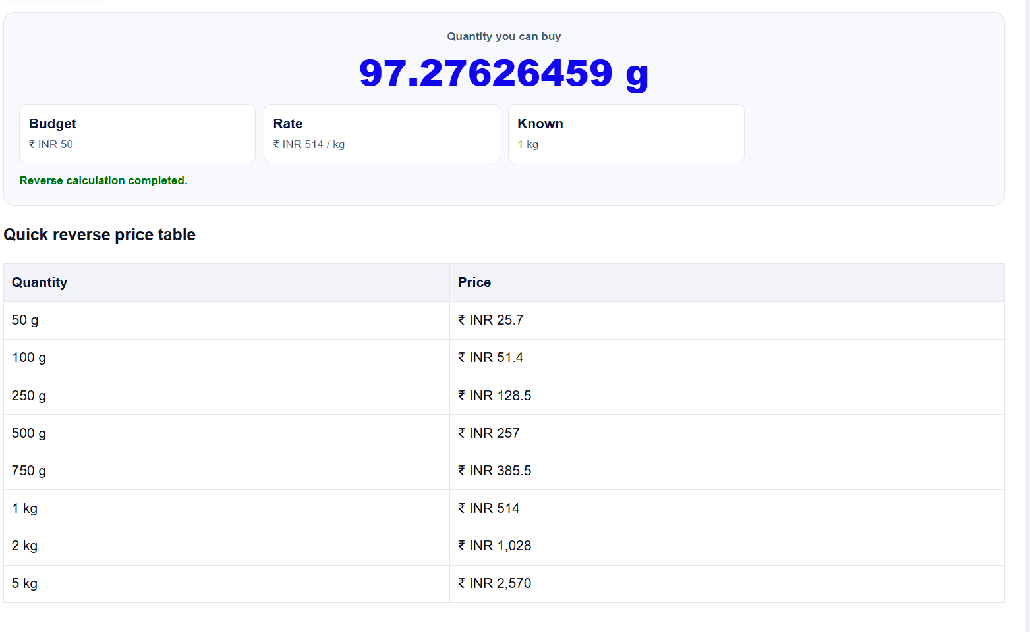This screenshot has width=1030, height=632.
Task: Select the 5 kg quantity cell
Action: click(227, 584)
